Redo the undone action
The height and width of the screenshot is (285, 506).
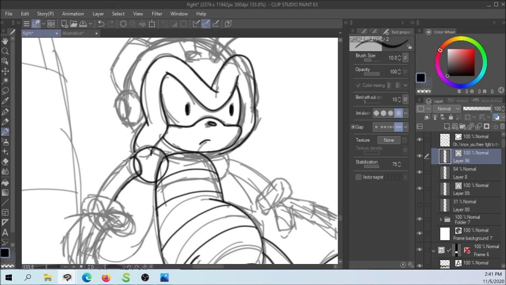pyautogui.click(x=111, y=24)
